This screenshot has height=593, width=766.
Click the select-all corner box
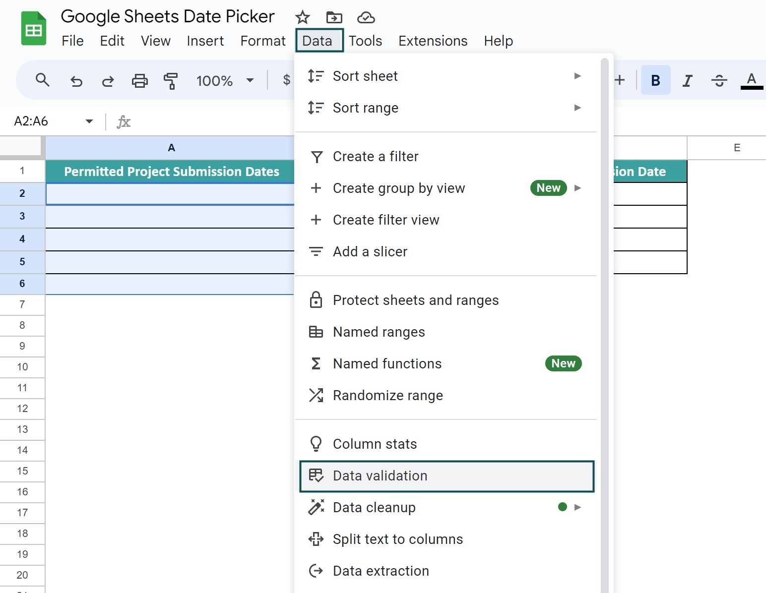coord(21,147)
